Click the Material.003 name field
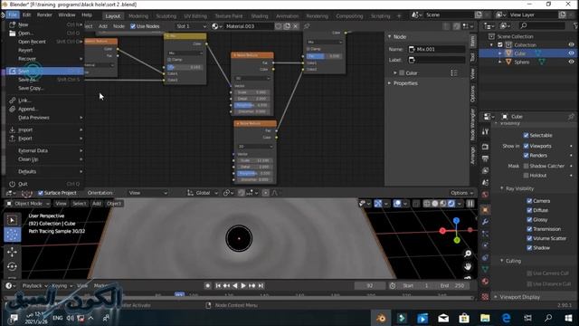The width and height of the screenshot is (579, 326). click(x=248, y=26)
